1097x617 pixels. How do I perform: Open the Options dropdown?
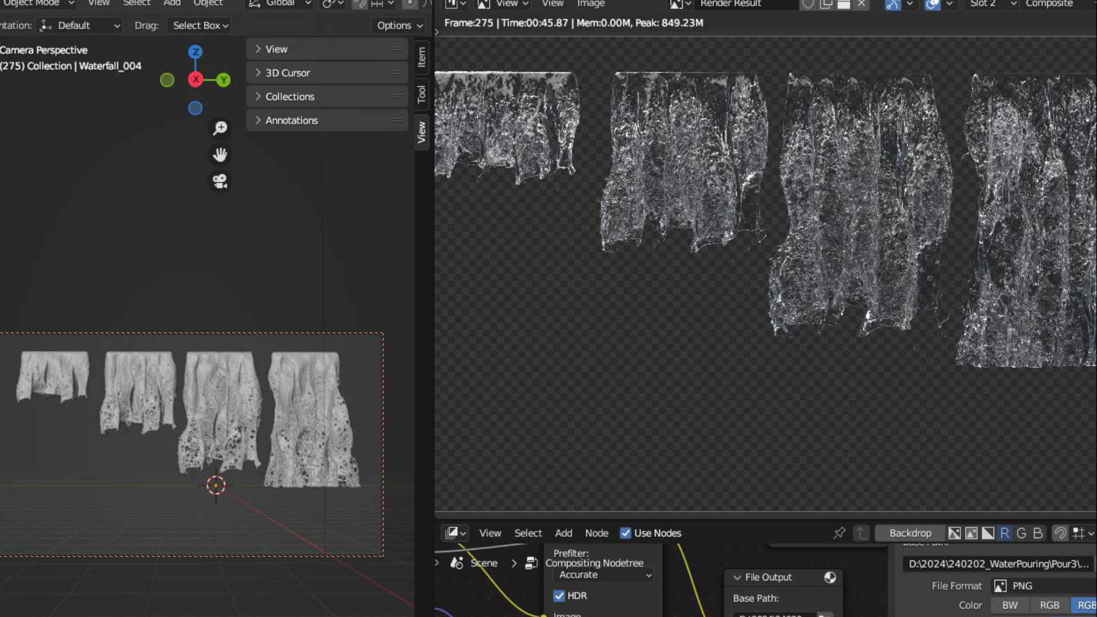[x=399, y=26]
